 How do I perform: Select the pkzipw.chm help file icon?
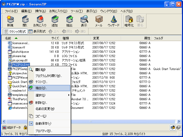coord(10,73)
